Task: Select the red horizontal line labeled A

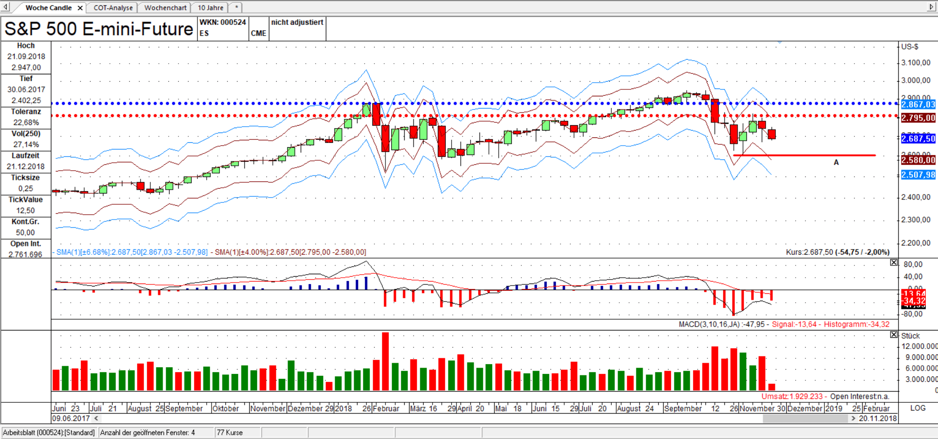Action: pyautogui.click(x=804, y=155)
